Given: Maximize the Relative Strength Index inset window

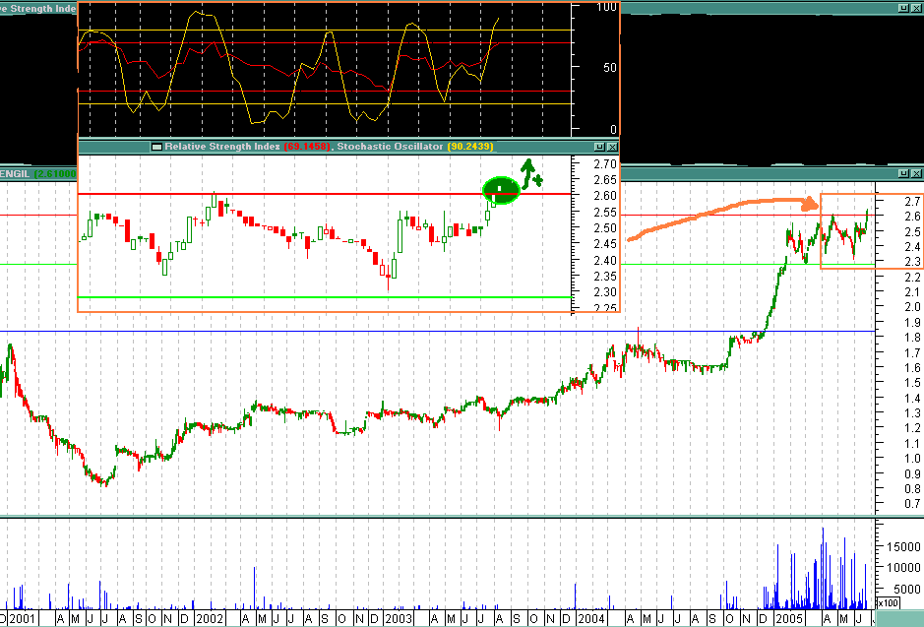Looking at the screenshot, I should 599,147.
